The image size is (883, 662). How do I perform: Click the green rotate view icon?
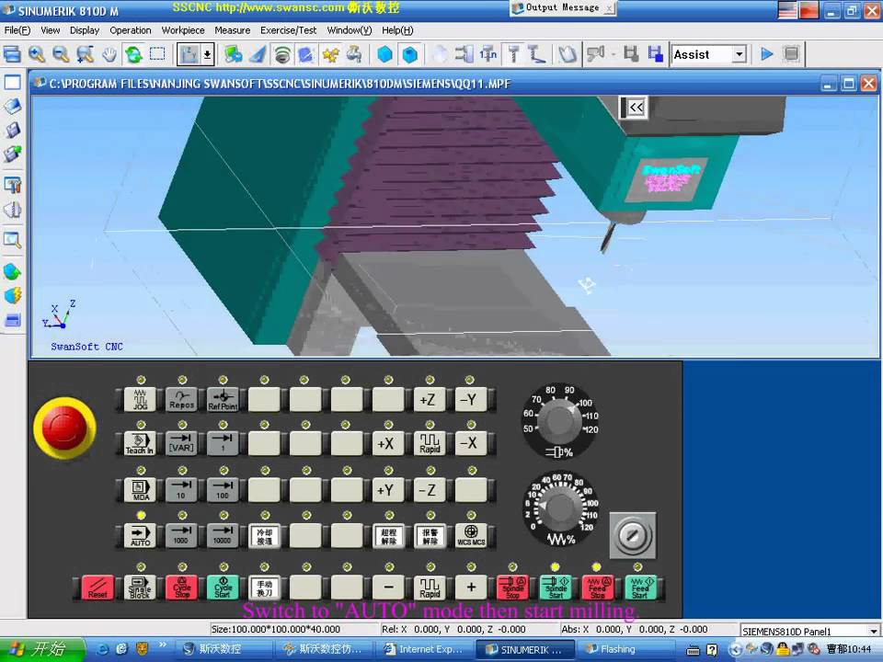click(x=133, y=54)
